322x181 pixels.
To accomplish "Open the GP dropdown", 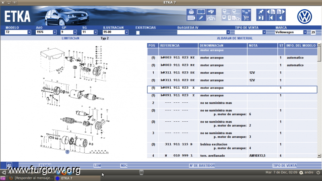I will click(75, 32).
